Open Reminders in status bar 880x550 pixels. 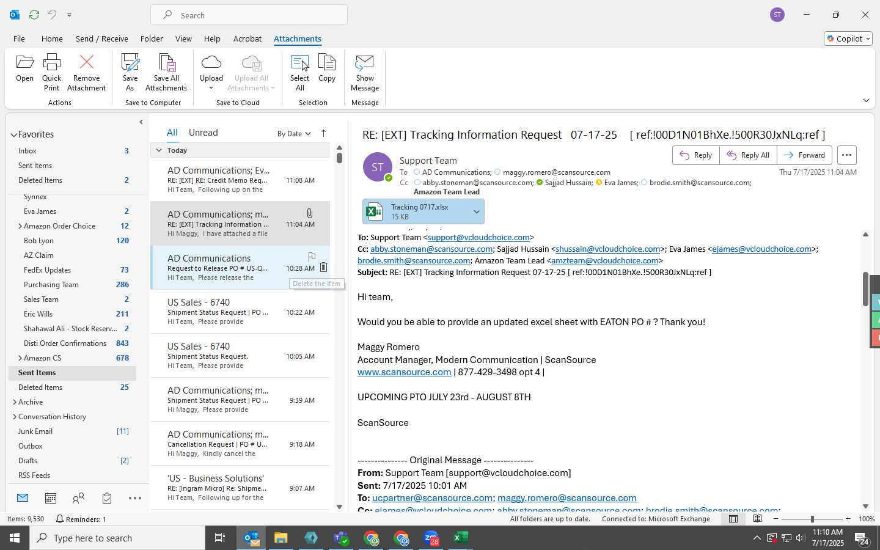point(81,519)
